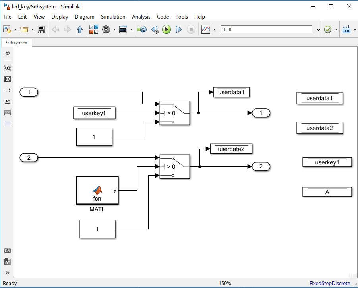Click the Screenshot camera palette icon

click(8, 250)
